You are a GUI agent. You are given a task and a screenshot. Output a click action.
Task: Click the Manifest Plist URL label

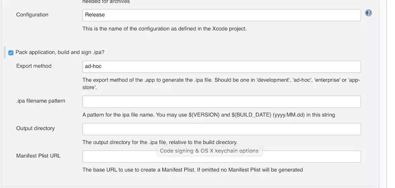(38, 156)
